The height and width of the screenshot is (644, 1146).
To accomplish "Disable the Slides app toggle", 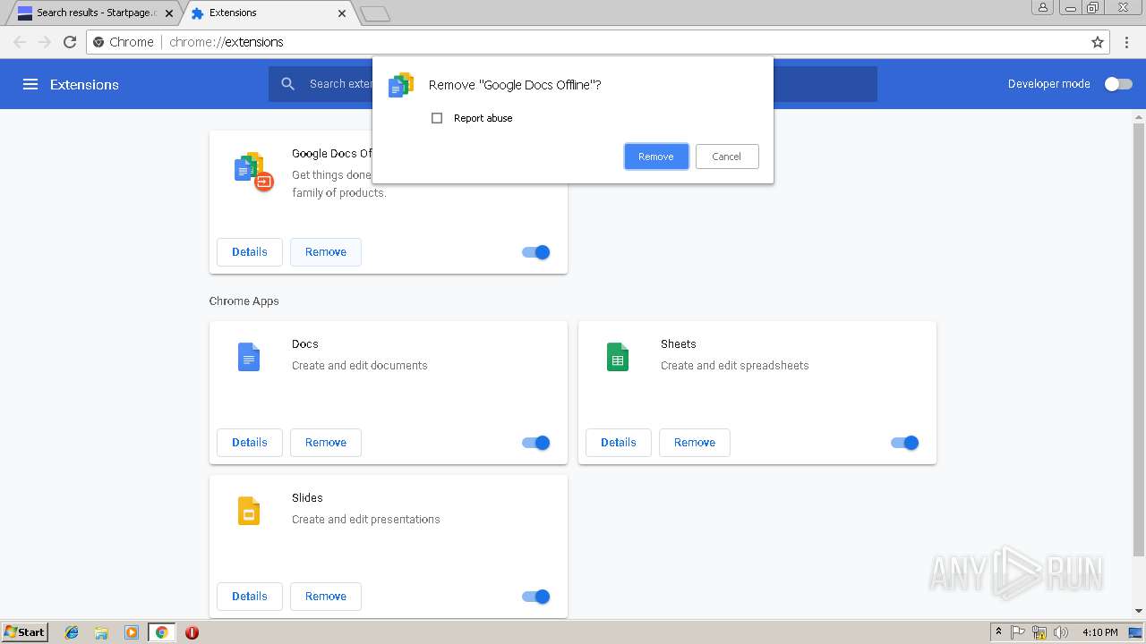I will coord(536,597).
